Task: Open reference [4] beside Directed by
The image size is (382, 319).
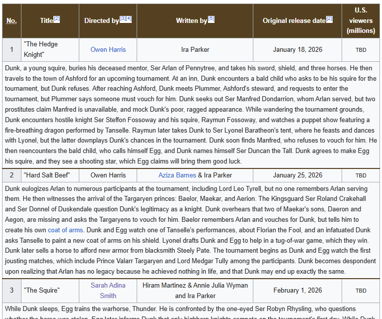Action: pyautogui.click(x=129, y=19)
